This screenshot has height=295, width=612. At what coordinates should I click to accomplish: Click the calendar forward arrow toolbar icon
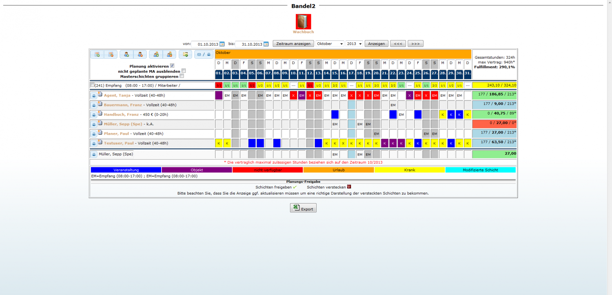point(185,54)
